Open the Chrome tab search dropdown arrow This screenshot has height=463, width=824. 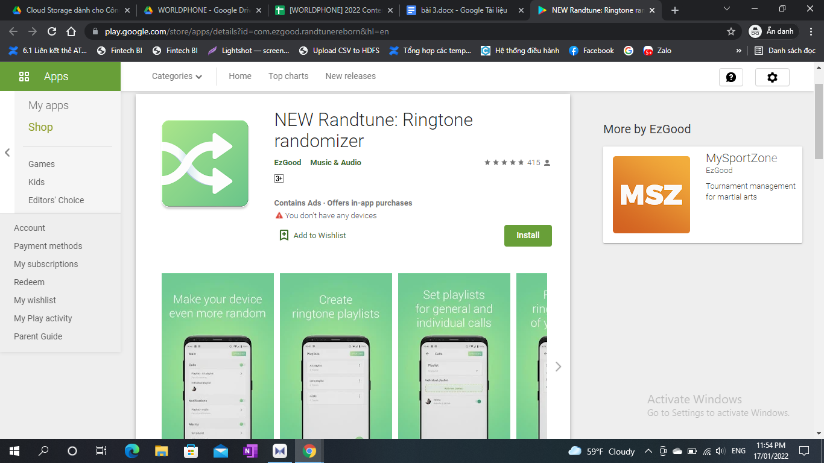coord(727,9)
